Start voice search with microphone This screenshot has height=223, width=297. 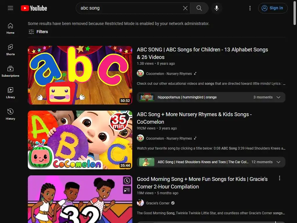coord(217,8)
